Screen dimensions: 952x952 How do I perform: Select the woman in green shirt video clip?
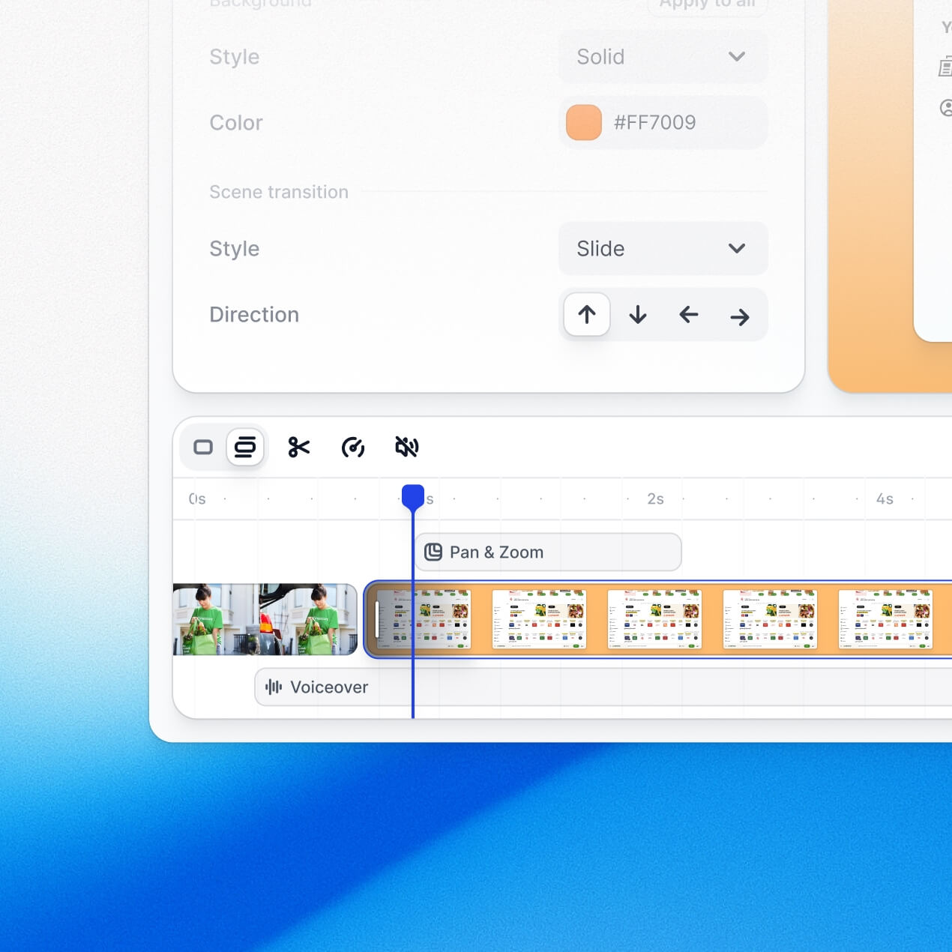pos(265,620)
